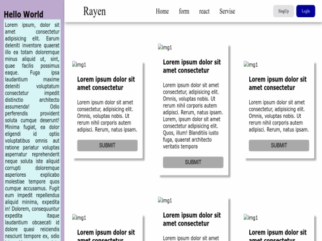This screenshot has height=241, width=322.
Task: Select the react nav link
Action: click(204, 11)
